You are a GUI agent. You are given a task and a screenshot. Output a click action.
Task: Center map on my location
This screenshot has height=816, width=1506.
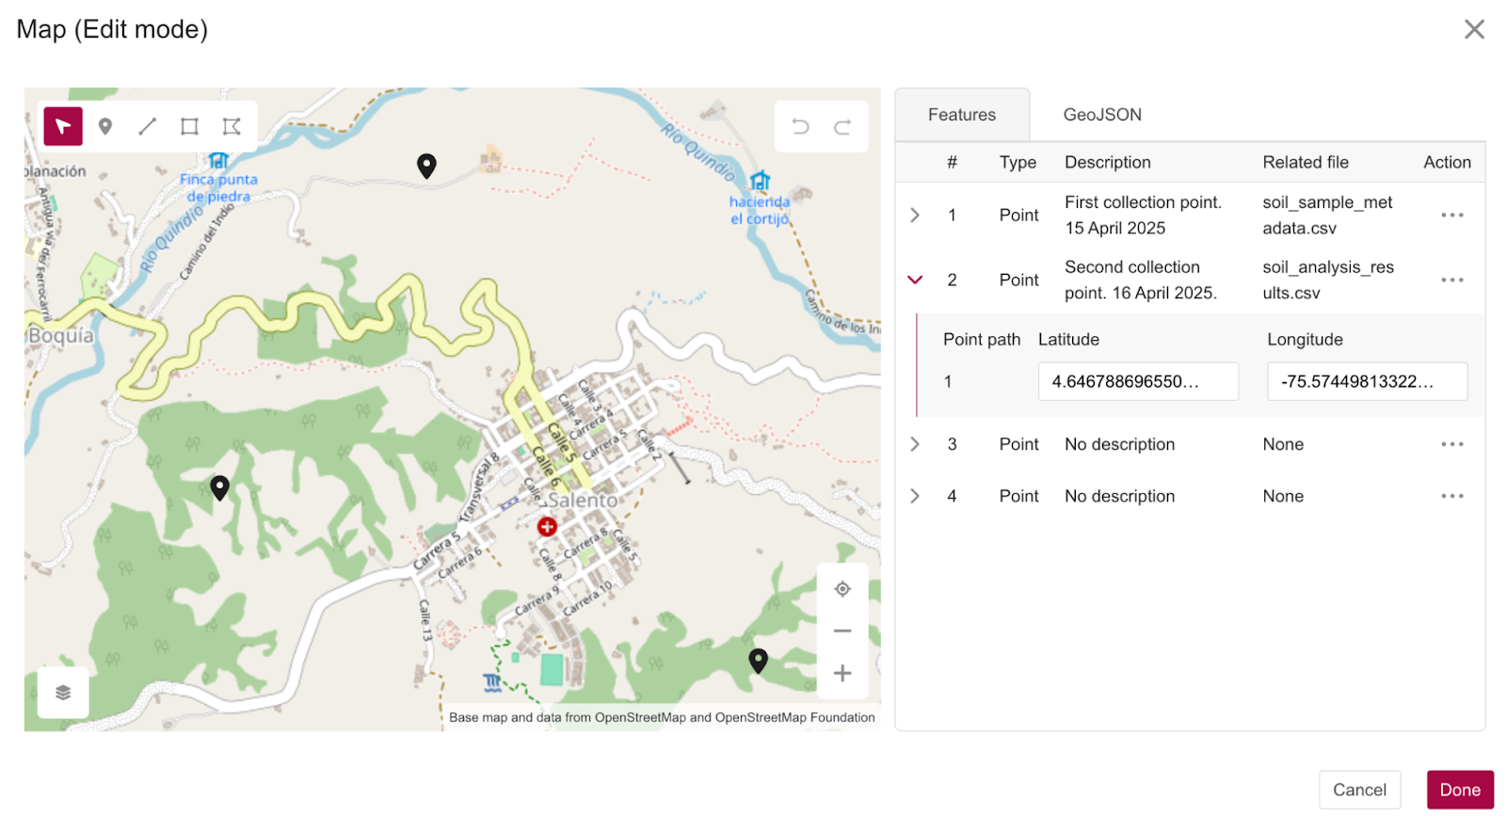point(842,589)
